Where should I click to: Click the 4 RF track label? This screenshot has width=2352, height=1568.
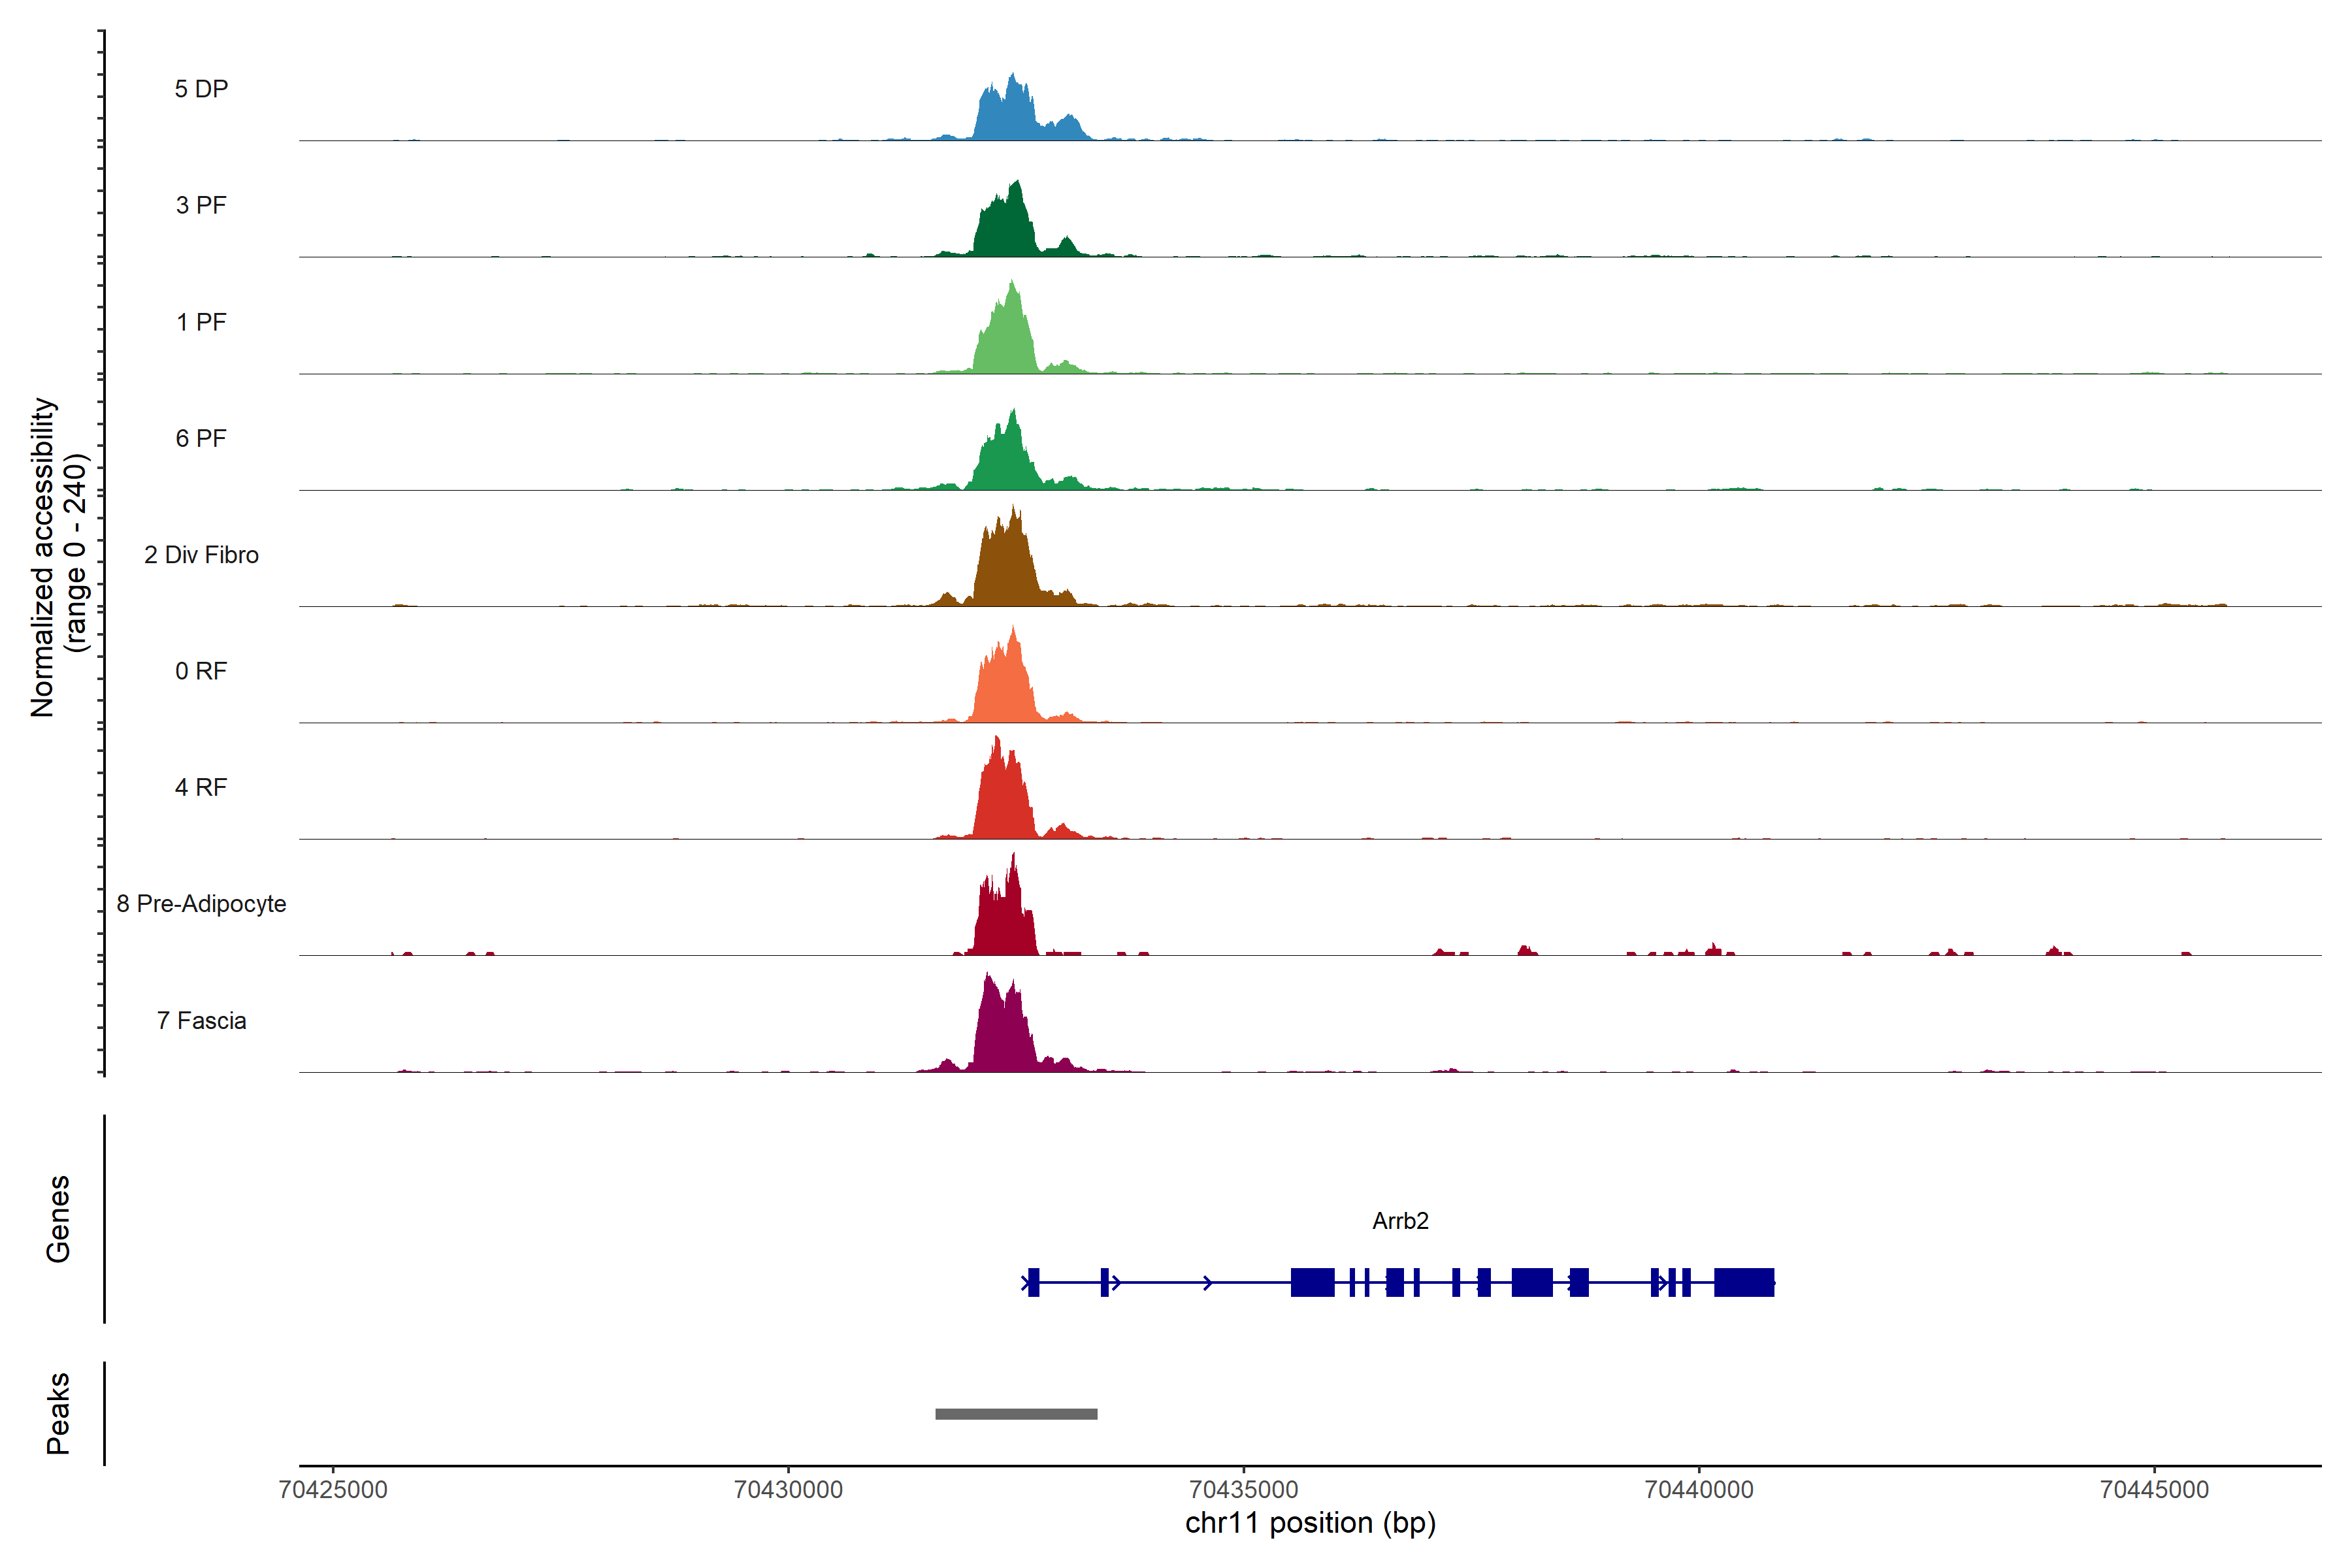pyautogui.click(x=201, y=787)
